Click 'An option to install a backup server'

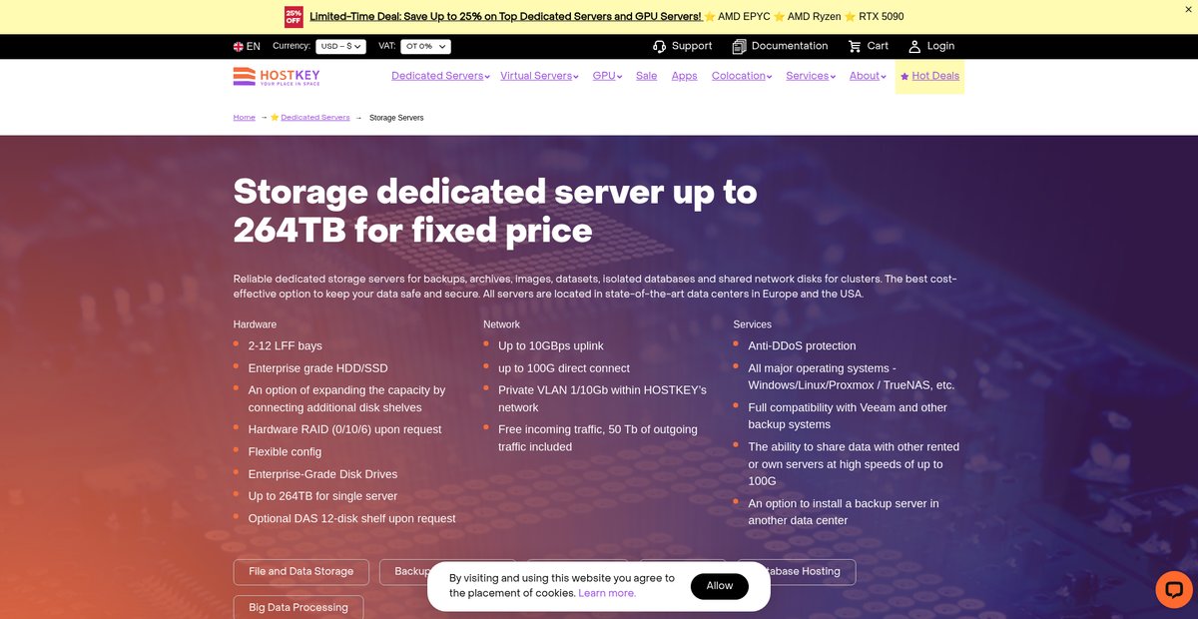coord(844,512)
